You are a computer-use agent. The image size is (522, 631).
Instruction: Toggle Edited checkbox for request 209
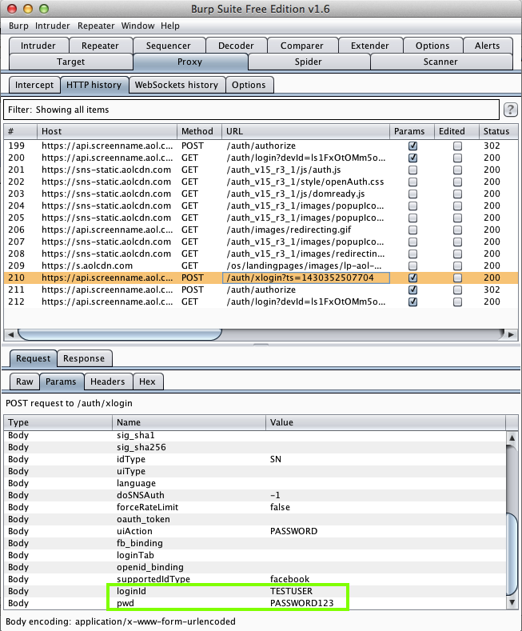click(x=457, y=266)
